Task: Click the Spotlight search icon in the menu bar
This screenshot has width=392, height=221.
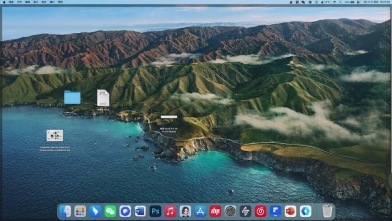Action: coord(340,2)
